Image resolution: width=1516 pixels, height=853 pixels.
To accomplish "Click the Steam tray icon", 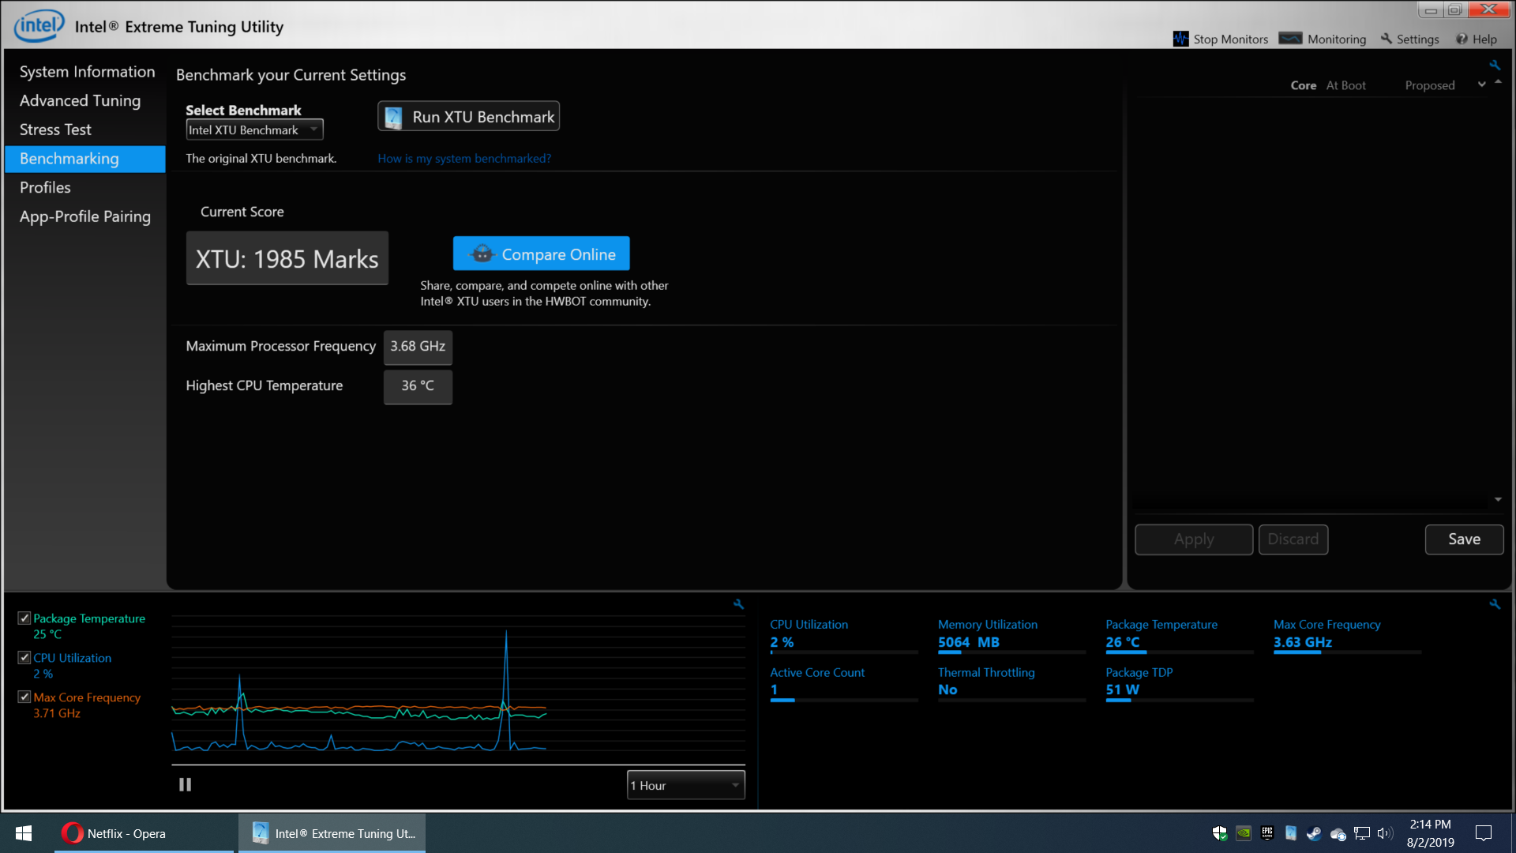I will pyautogui.click(x=1314, y=833).
